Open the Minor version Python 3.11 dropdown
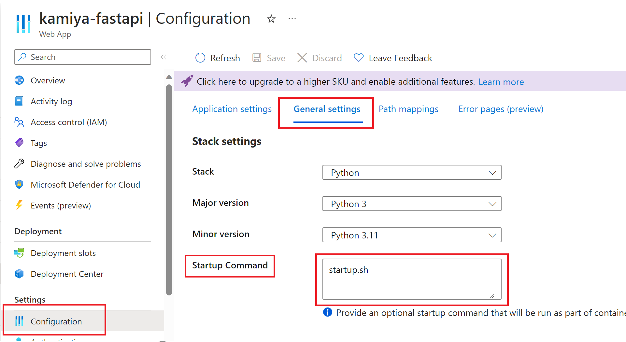Screen dimensions: 626x342 [412, 235]
